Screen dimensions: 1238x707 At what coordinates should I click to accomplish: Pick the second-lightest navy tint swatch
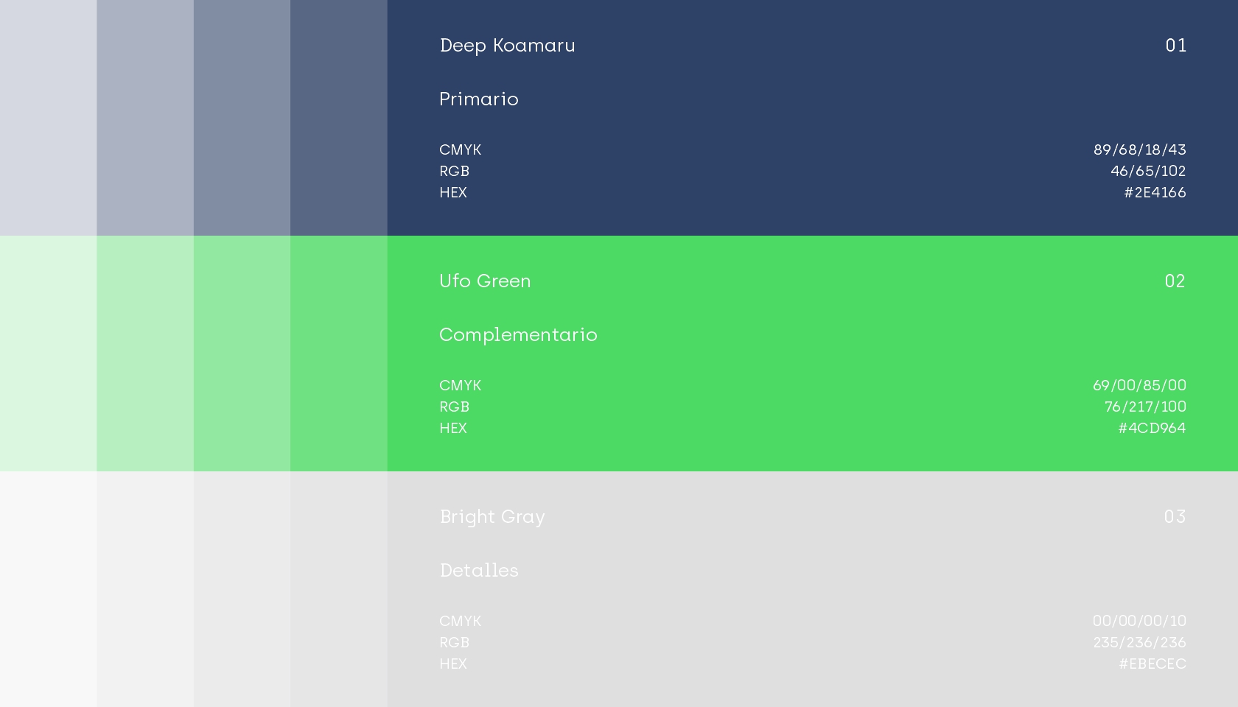(145, 118)
